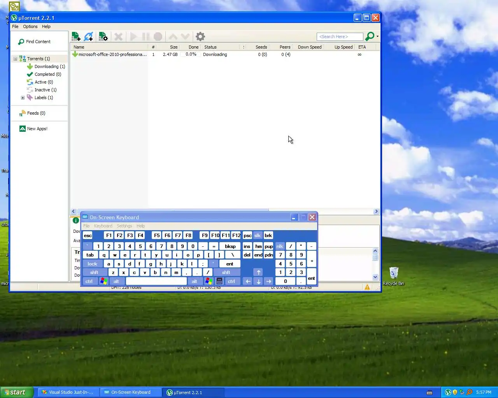The height and width of the screenshot is (398, 498).
Task: Click orange magnifier tray icon
Action: tap(469, 392)
